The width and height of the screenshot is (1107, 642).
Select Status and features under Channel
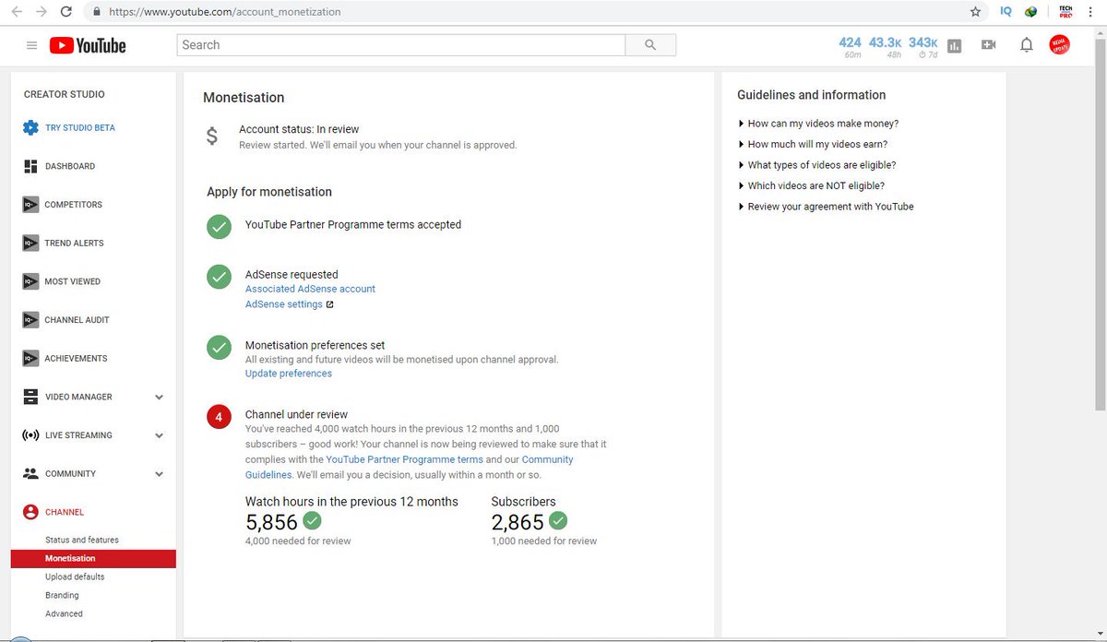(82, 540)
